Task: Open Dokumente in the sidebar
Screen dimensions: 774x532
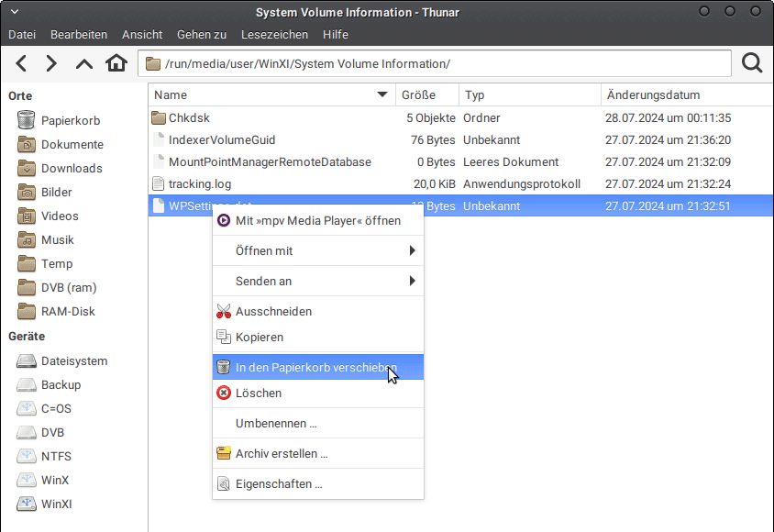Action: click(x=61, y=145)
